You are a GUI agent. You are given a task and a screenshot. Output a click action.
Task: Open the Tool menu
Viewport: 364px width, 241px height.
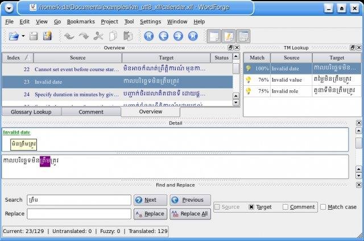(x=129, y=22)
